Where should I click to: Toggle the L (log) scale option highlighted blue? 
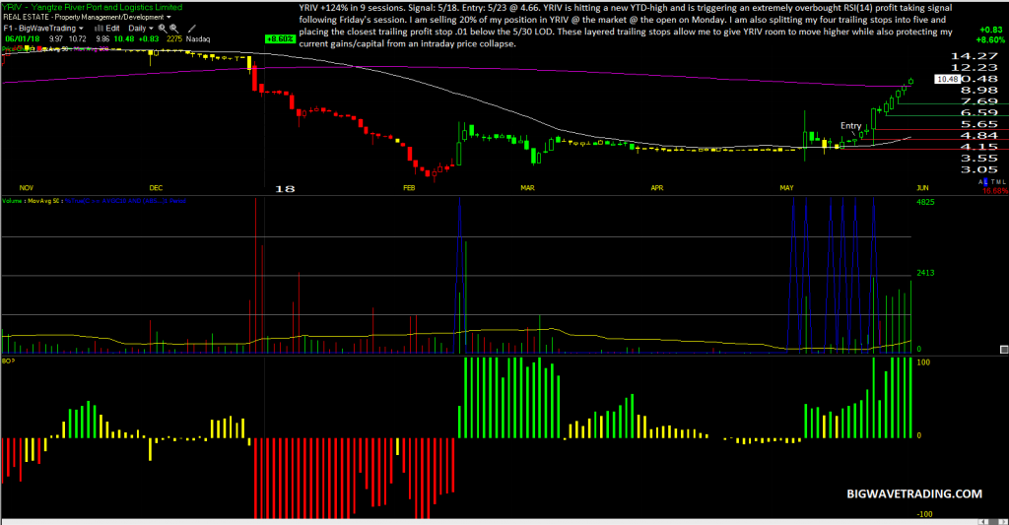click(985, 182)
